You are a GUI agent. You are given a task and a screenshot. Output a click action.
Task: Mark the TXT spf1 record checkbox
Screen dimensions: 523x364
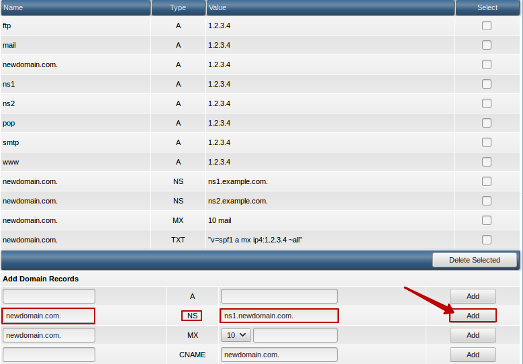pyautogui.click(x=487, y=240)
